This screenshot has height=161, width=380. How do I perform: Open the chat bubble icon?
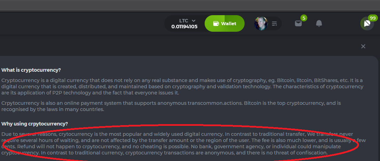(367, 24)
